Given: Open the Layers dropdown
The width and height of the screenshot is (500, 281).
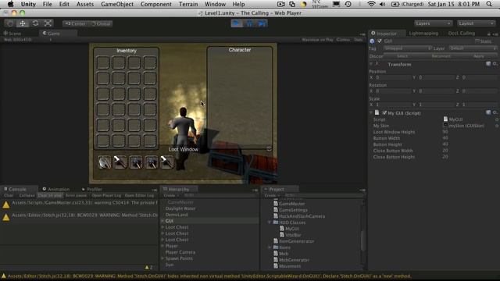Looking at the screenshot, I should point(433,23).
